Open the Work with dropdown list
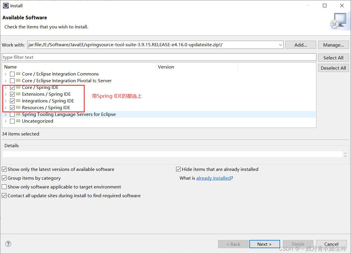The width and height of the screenshot is (351, 254). coord(280,45)
